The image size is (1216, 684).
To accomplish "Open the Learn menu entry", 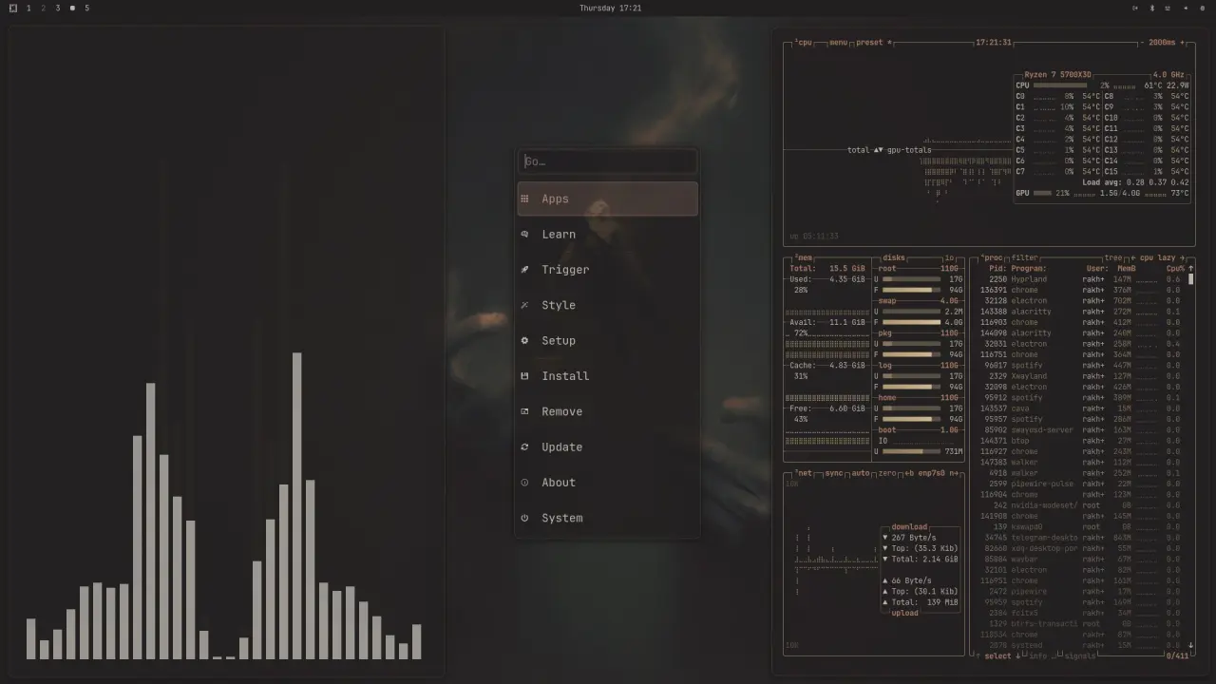I will coord(607,235).
